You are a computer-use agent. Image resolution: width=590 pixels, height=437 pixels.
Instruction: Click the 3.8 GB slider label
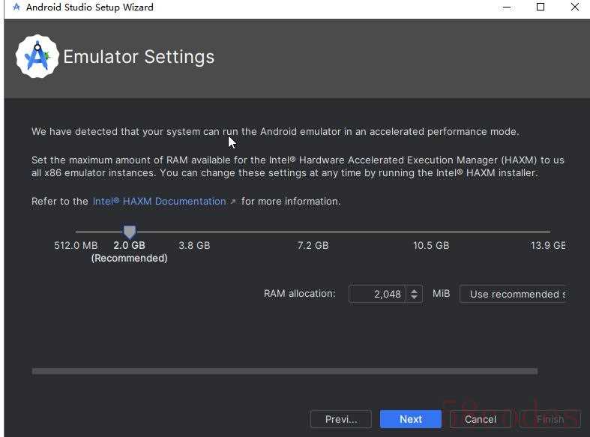click(194, 246)
